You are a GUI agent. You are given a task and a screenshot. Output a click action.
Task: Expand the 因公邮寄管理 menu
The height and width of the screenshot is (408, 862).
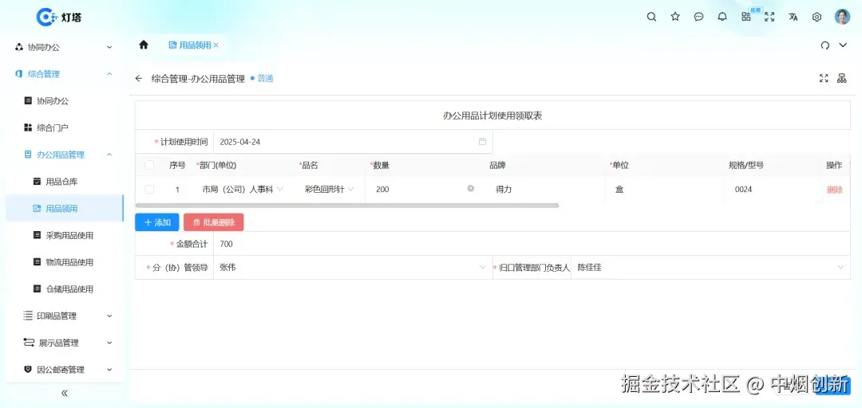65,370
